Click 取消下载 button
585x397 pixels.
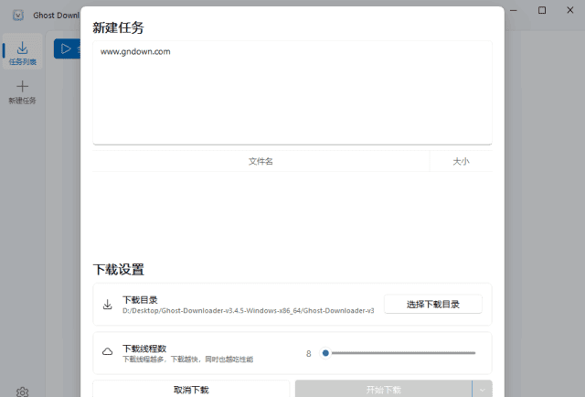pyautogui.click(x=191, y=389)
